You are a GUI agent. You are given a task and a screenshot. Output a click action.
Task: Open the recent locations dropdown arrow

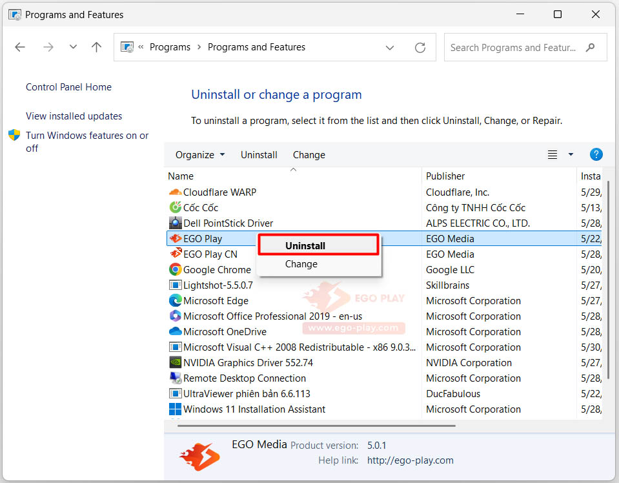point(73,47)
